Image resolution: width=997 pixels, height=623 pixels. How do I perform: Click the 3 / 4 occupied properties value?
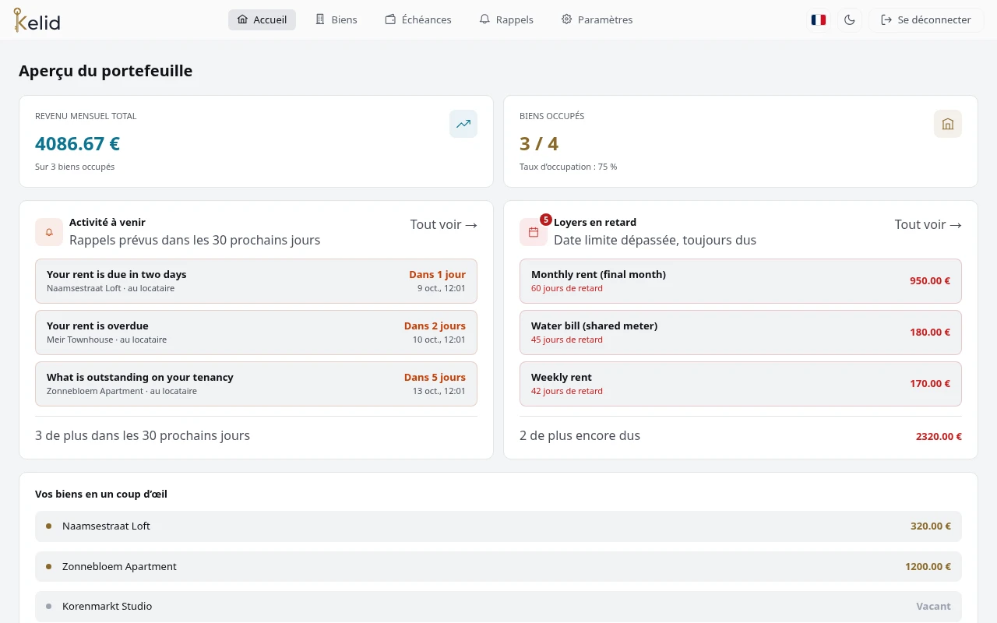pos(539,144)
